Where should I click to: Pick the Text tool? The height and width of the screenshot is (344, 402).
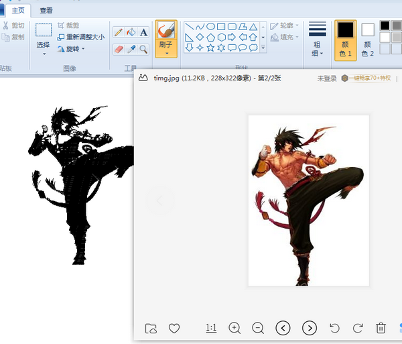pyautogui.click(x=143, y=33)
